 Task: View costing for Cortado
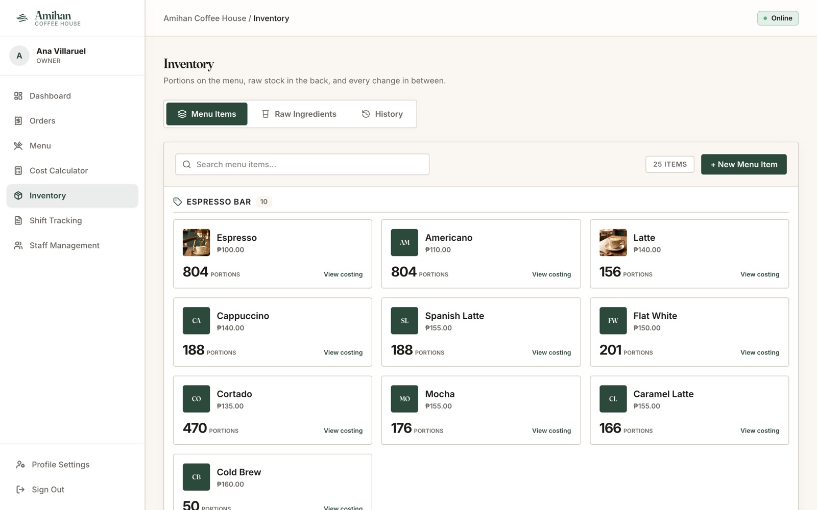(343, 430)
